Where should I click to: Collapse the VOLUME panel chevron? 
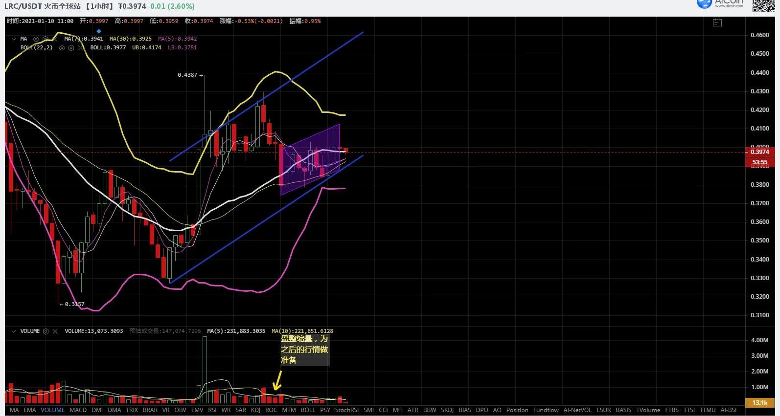pos(13,331)
